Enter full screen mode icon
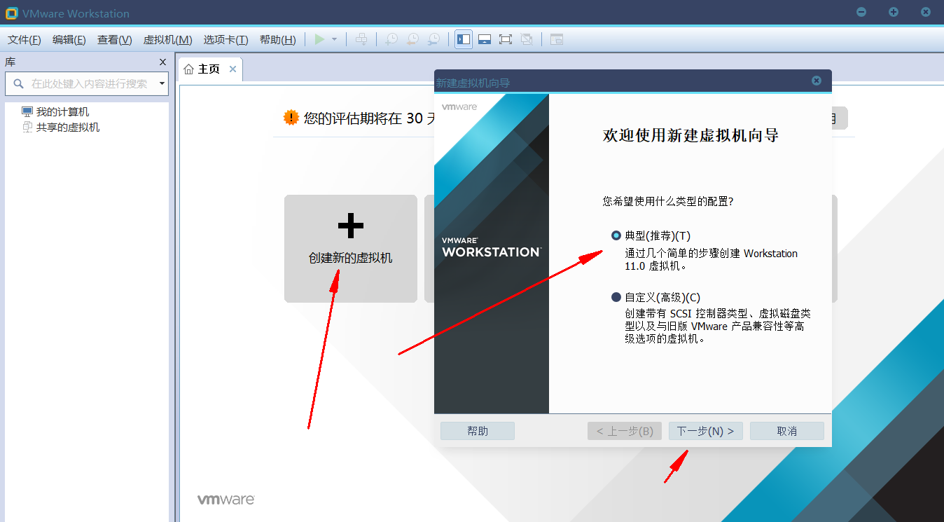Viewport: 944px width, 522px height. pos(506,40)
